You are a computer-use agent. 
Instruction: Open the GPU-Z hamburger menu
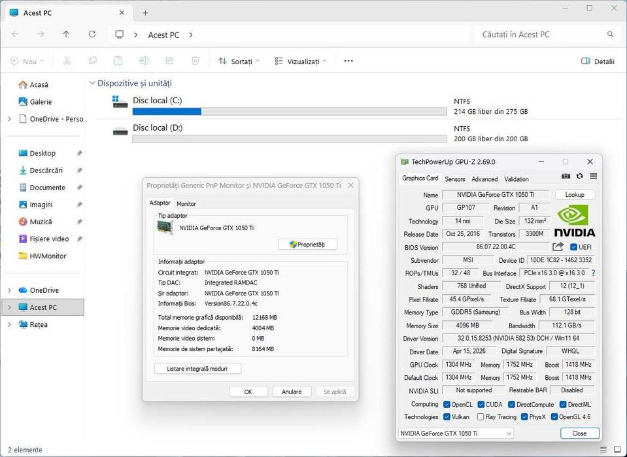(594, 177)
